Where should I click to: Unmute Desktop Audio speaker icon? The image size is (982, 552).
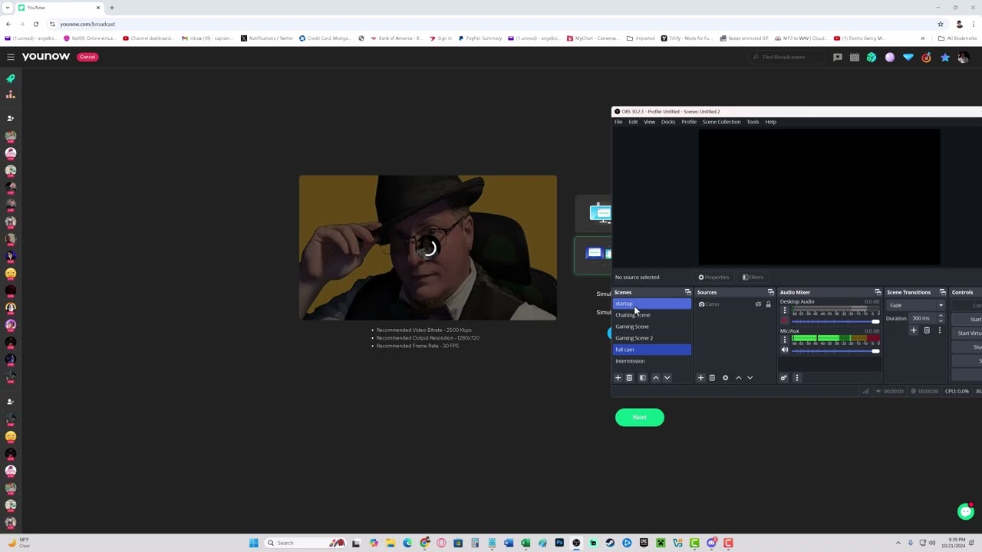(784, 321)
